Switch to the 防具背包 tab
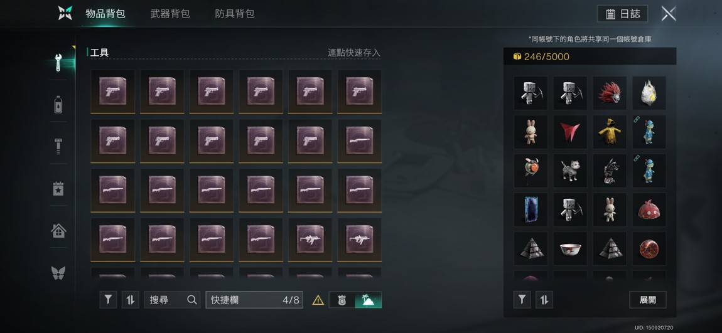Viewport: 722px width, 333px height. pos(235,14)
